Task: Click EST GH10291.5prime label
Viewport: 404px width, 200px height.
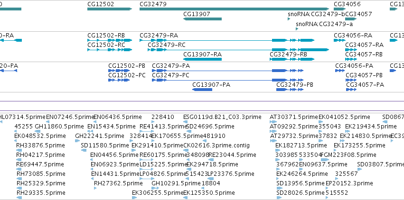Action: (176, 183)
